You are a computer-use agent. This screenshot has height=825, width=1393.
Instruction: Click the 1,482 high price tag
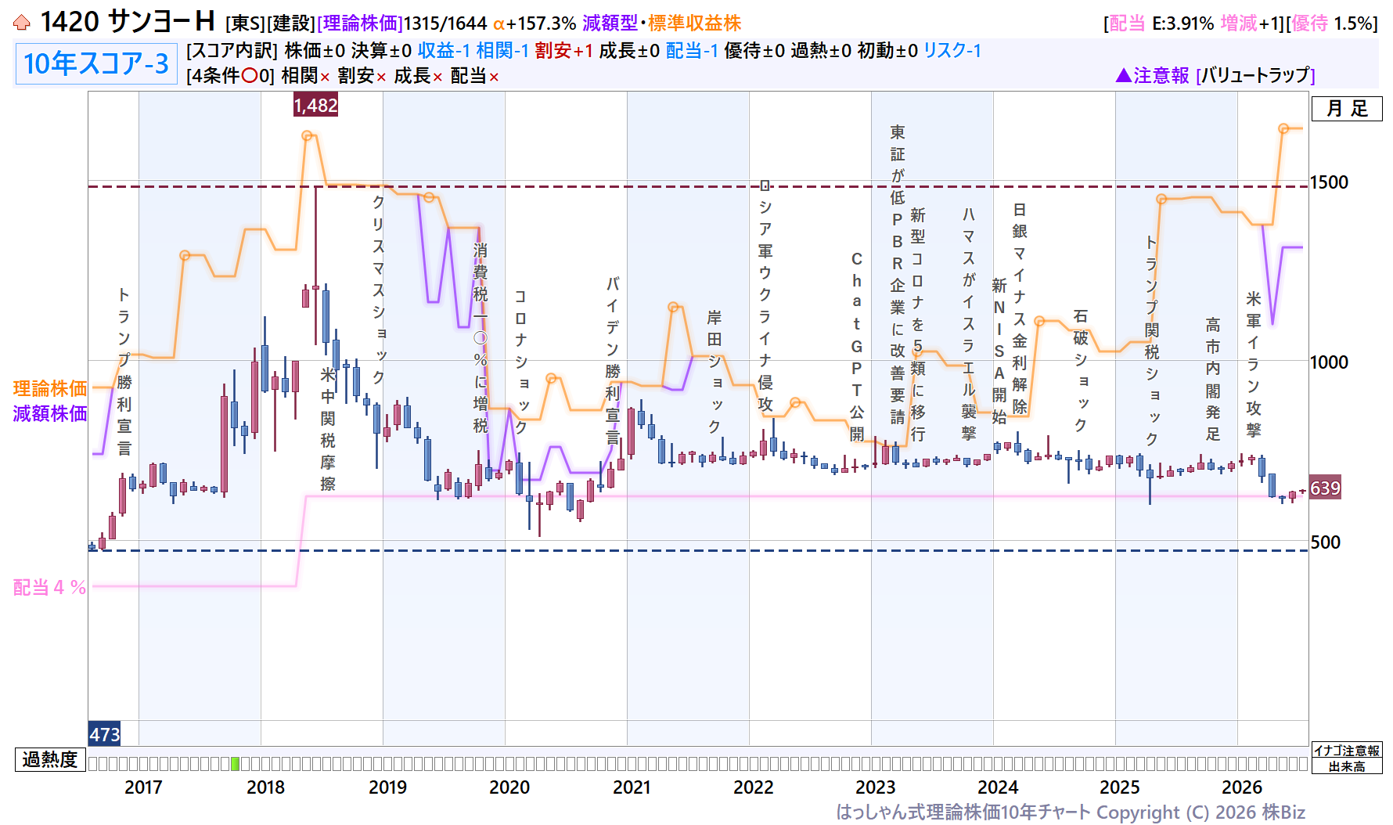click(316, 105)
